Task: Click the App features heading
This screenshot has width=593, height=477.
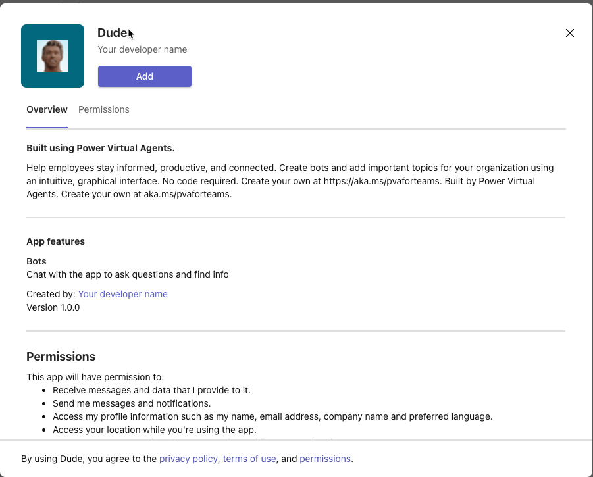Action: pos(55,241)
